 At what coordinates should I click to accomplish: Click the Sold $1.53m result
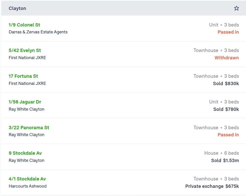click(225, 160)
